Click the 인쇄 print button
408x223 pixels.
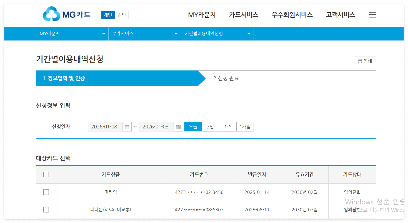click(365, 61)
